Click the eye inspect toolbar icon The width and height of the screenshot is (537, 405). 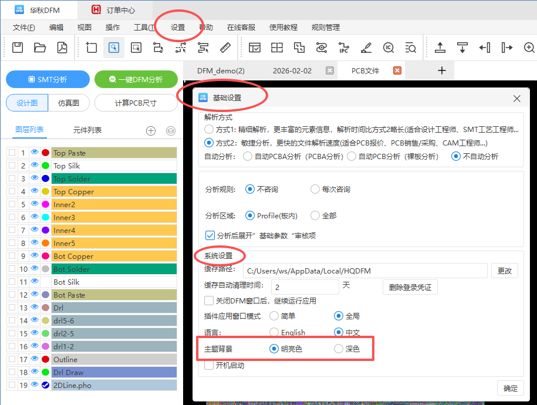tap(321, 48)
